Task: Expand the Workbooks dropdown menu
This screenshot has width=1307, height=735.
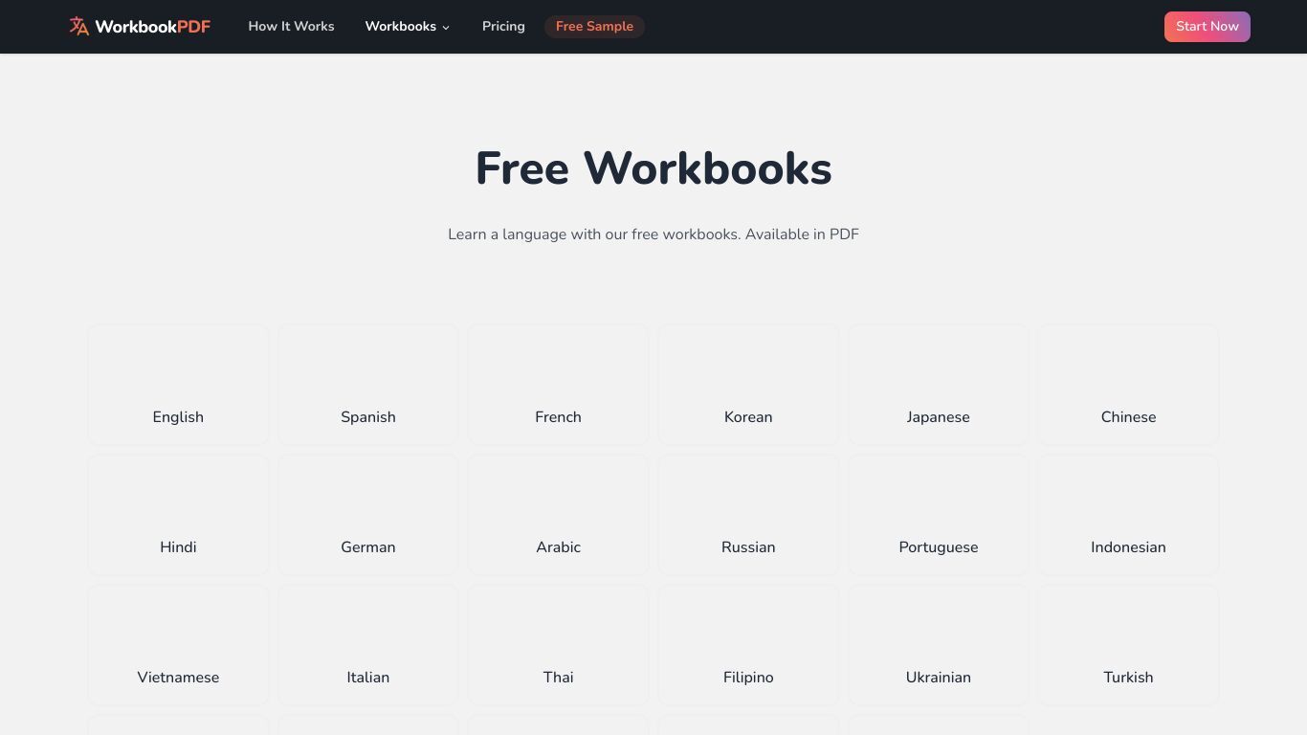Action: pyautogui.click(x=408, y=27)
